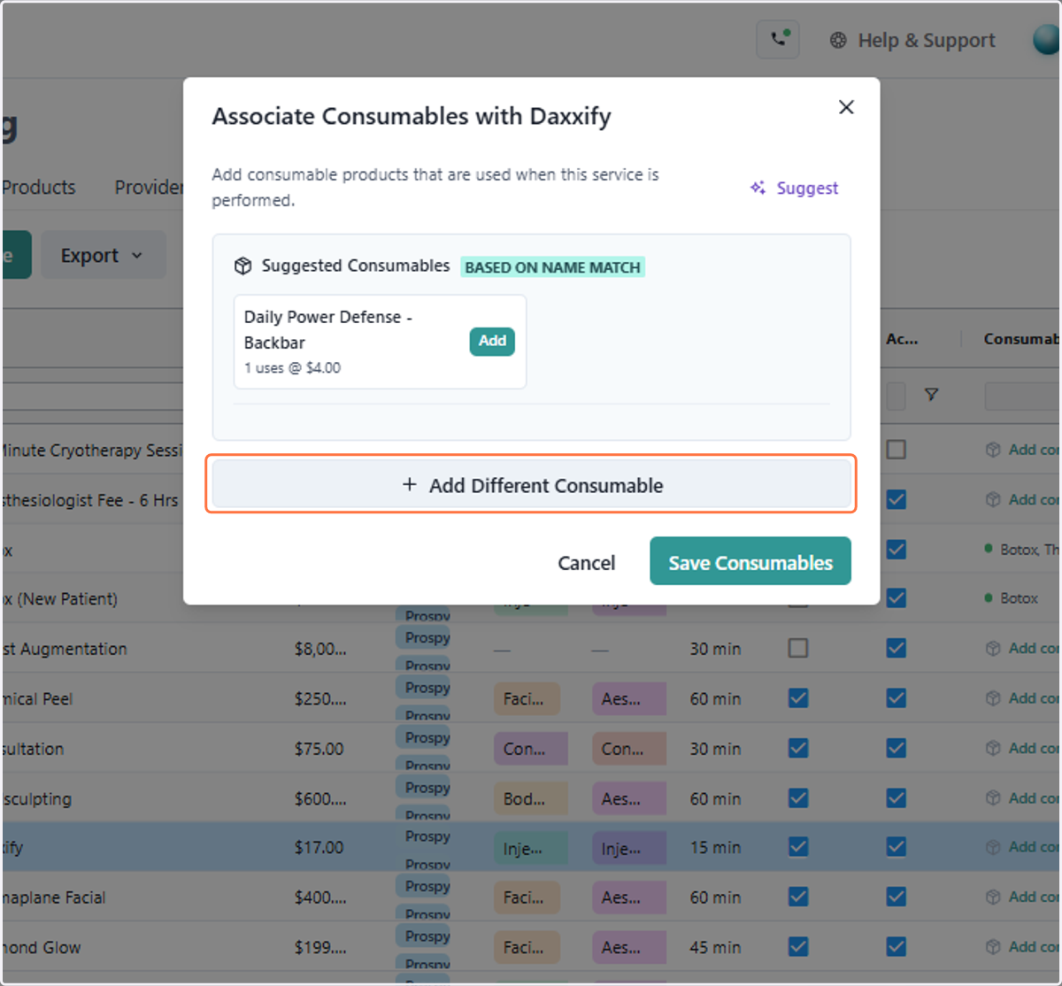Viewport: 1062px width, 986px height.
Task: Click the $17.00 price cell
Action: click(319, 848)
